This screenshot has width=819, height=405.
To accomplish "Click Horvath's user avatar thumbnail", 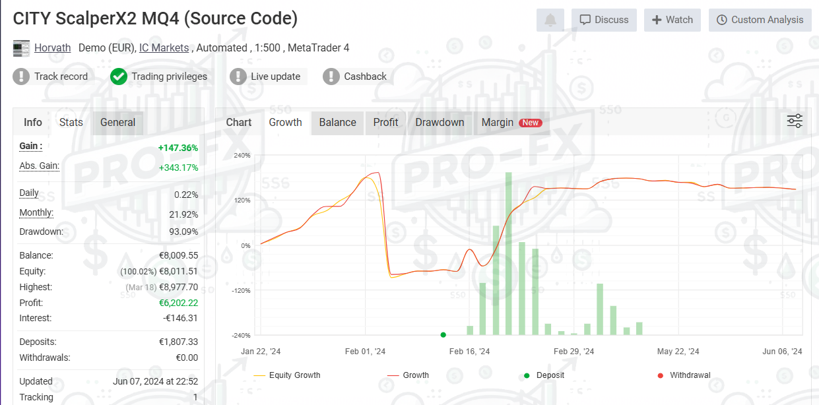I will [x=21, y=48].
